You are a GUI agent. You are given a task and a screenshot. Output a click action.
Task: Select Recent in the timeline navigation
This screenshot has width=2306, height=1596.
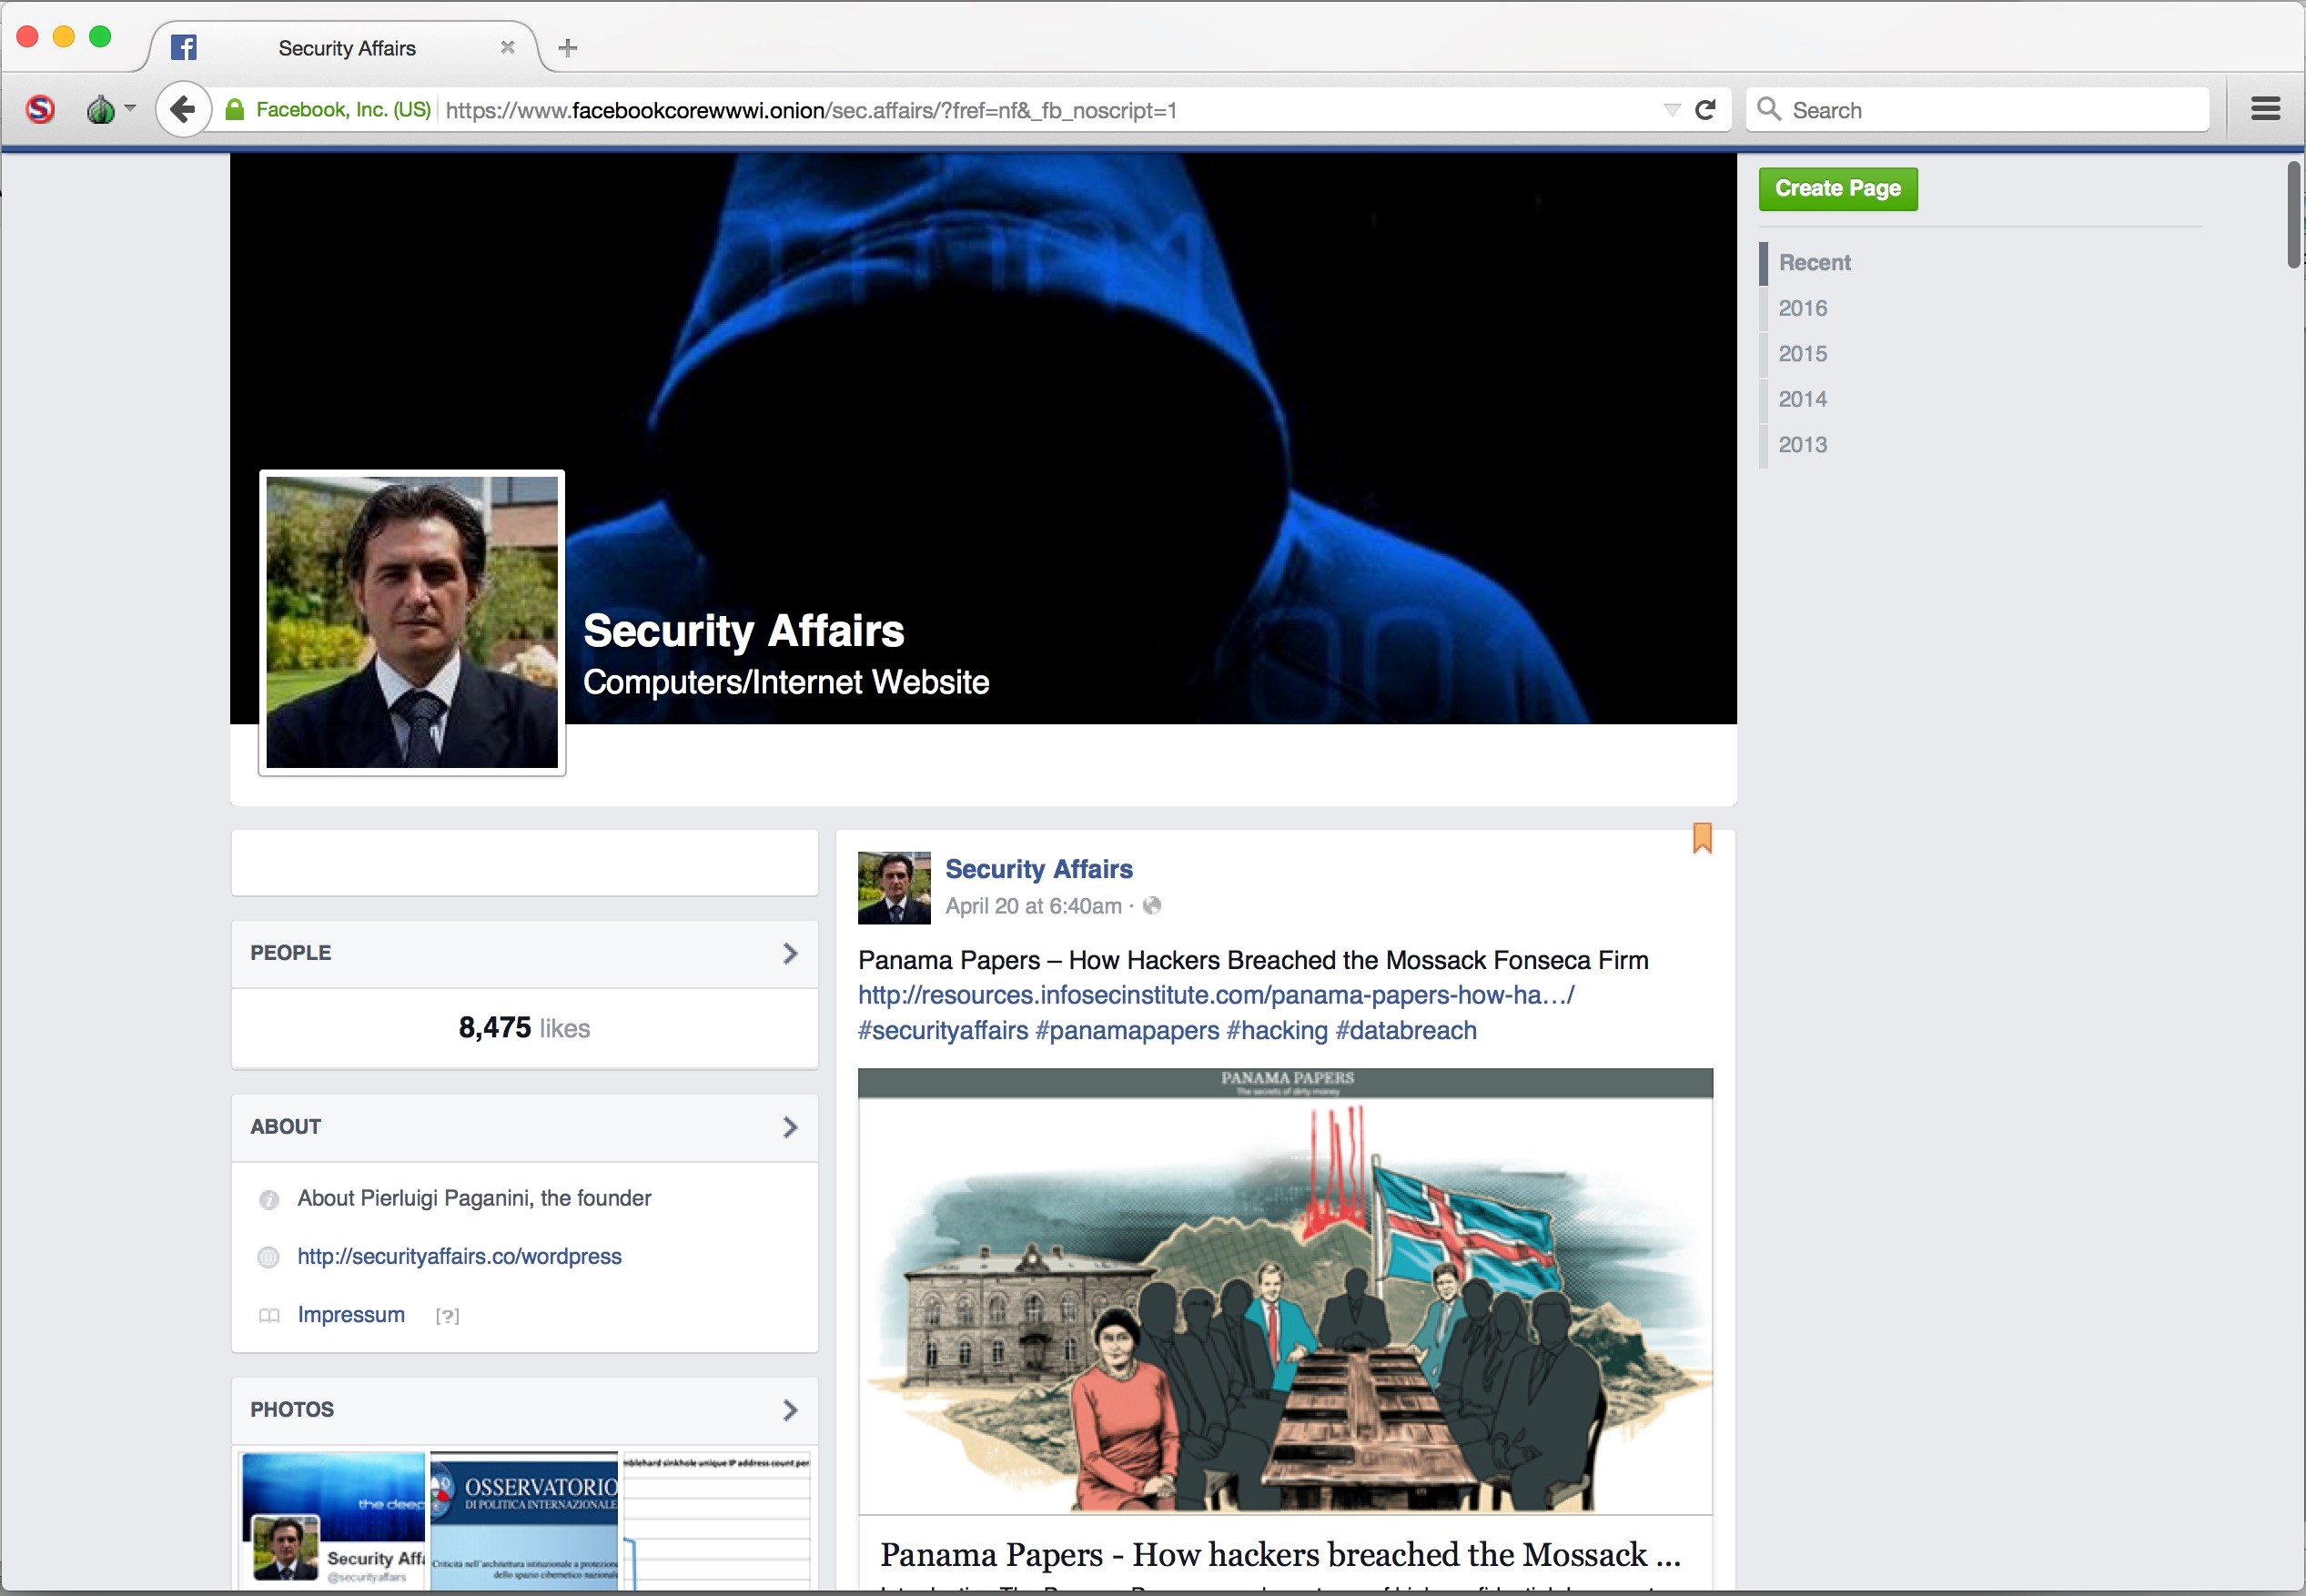[x=1814, y=263]
